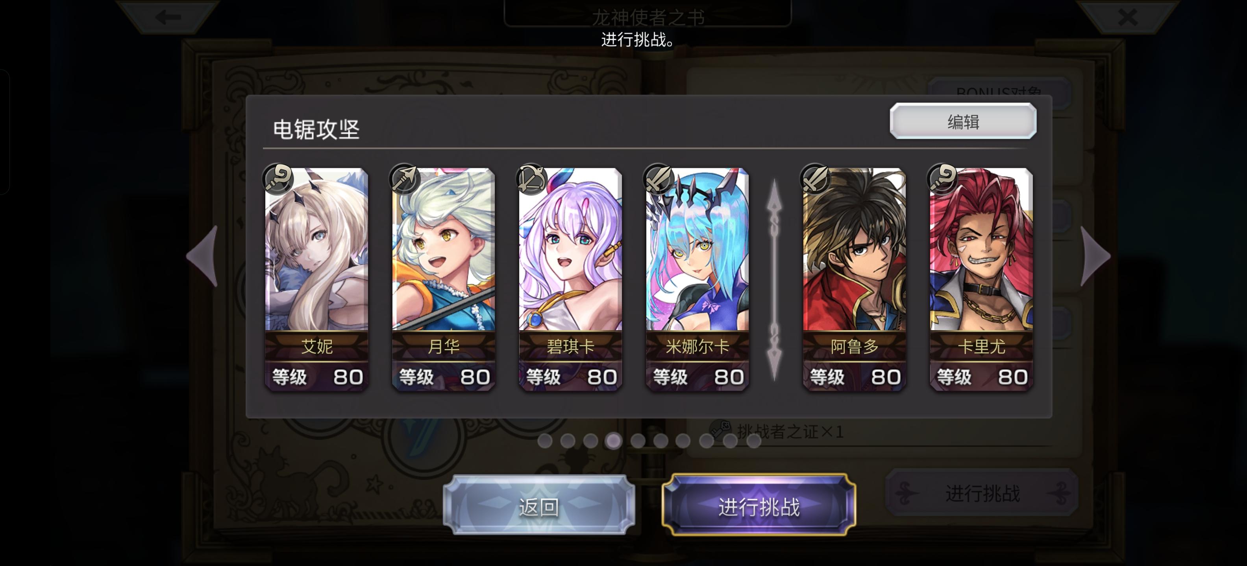1247x566 pixels.
Task: Click the 返回 button
Action: point(539,505)
